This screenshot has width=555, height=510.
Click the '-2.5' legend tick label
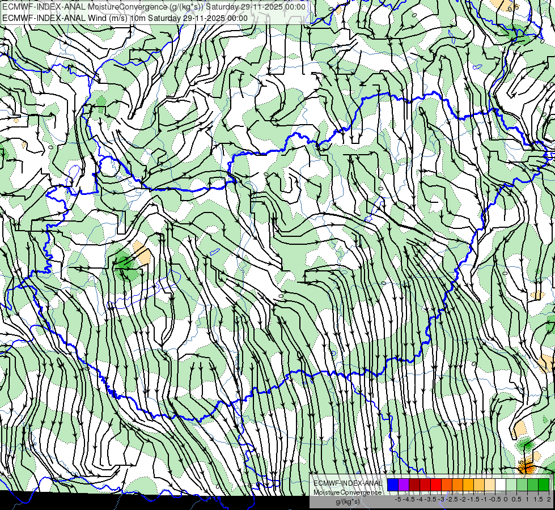pos(452,499)
